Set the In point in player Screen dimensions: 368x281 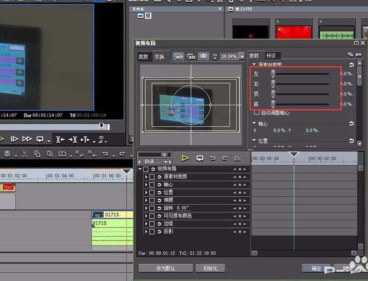[60, 139]
